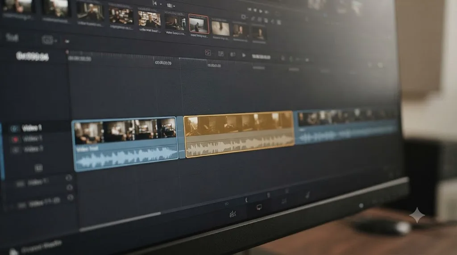This screenshot has height=255, width=457.
Task: Click the play button in the timeline toolbar
Action: 244,55
